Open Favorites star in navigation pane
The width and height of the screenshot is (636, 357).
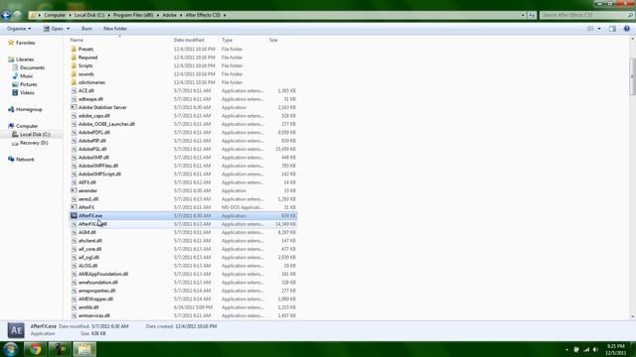(x=11, y=43)
